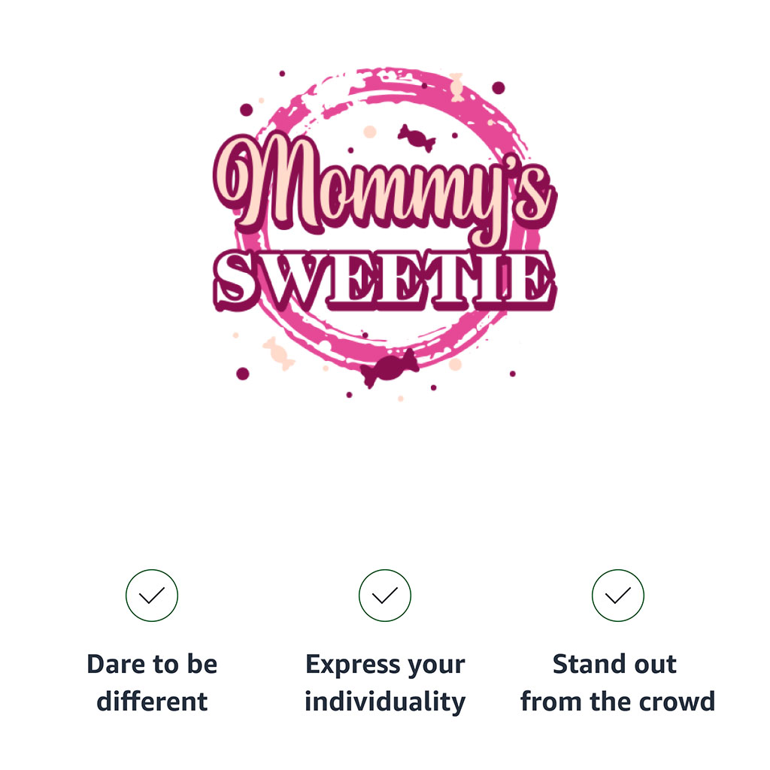Click the checkmark above Dare to be different

(x=152, y=596)
